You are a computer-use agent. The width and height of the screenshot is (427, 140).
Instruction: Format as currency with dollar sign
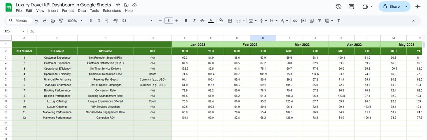pos(91,21)
